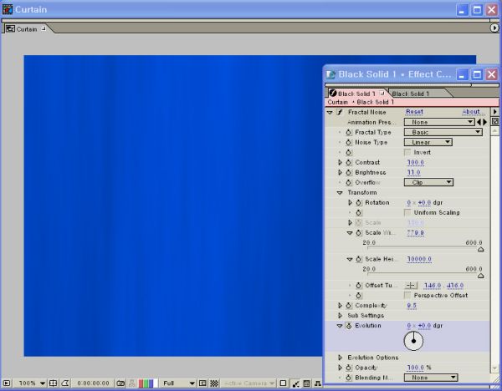Click the Noise Type stopwatch
The height and width of the screenshot is (391, 502).
tap(349, 142)
